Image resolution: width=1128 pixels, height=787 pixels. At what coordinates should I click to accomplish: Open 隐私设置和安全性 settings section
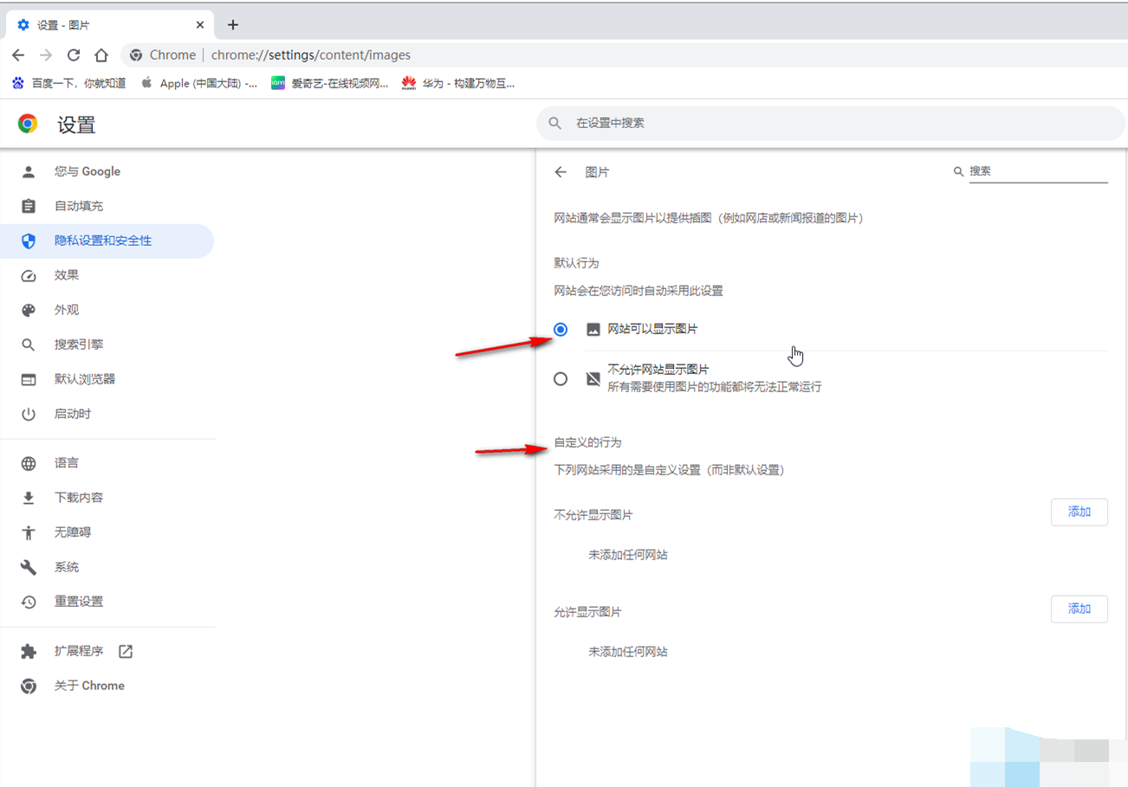click(103, 241)
